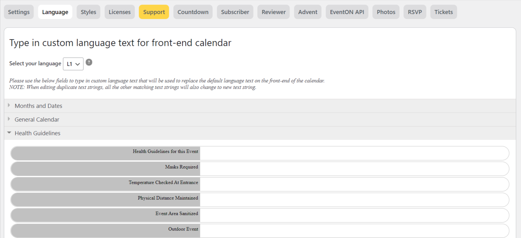The height and width of the screenshot is (238, 521).
Task: Open the L1 language dropdown
Action: click(x=73, y=64)
